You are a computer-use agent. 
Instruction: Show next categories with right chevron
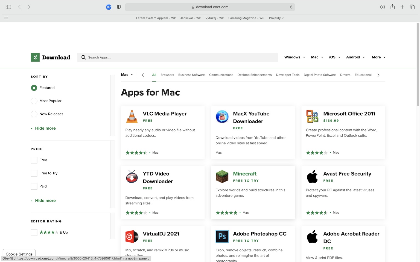coord(378,75)
